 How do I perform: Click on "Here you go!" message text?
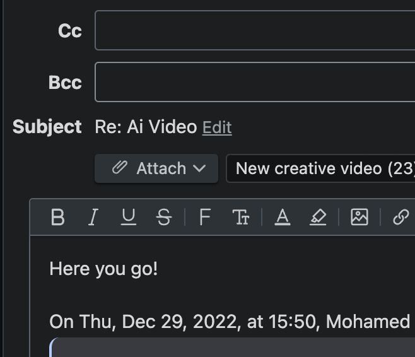(103, 269)
